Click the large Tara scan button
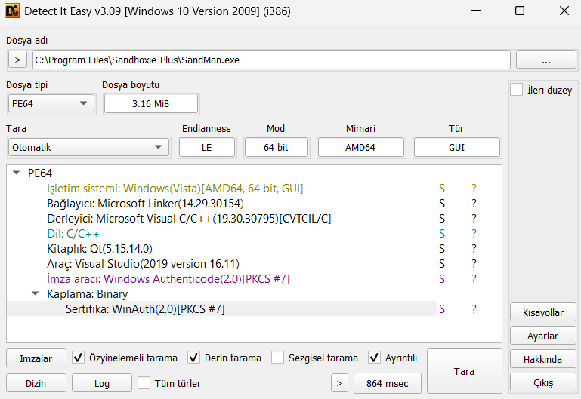The image size is (581, 399). coord(465,371)
